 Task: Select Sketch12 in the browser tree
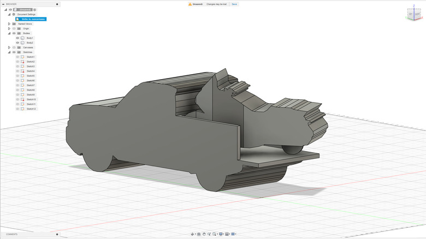click(x=31, y=109)
